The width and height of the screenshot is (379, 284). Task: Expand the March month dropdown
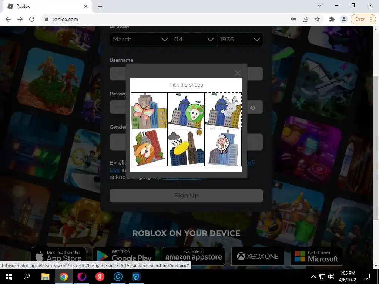(140, 39)
